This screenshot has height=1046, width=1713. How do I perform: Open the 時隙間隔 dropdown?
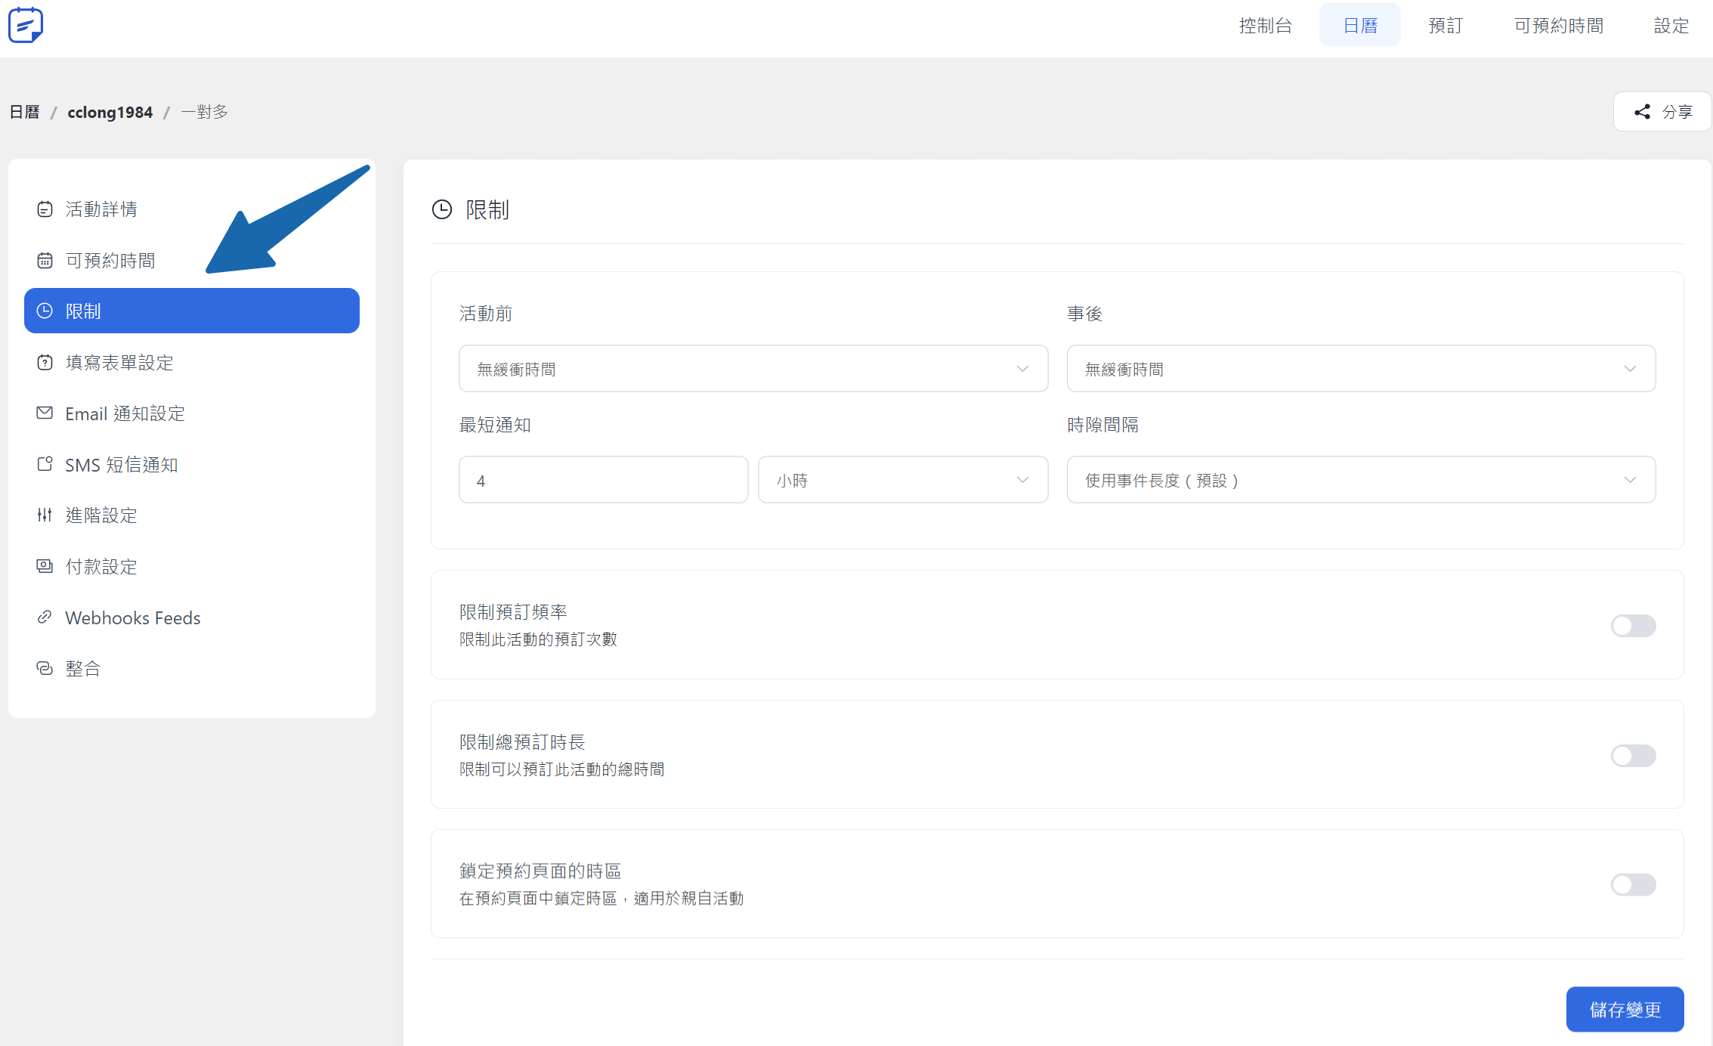(1360, 480)
